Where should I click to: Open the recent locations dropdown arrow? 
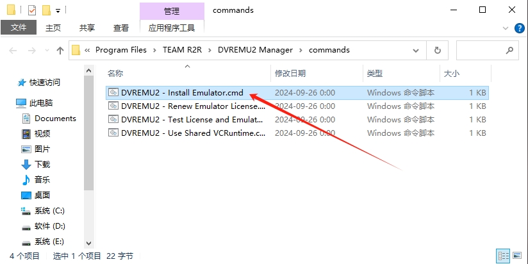45,50
